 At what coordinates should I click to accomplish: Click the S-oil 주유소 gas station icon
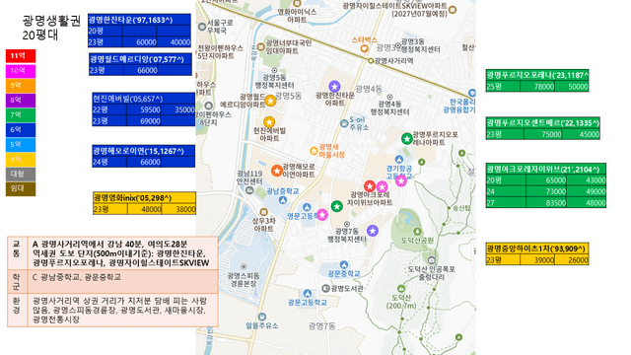[x=344, y=123]
